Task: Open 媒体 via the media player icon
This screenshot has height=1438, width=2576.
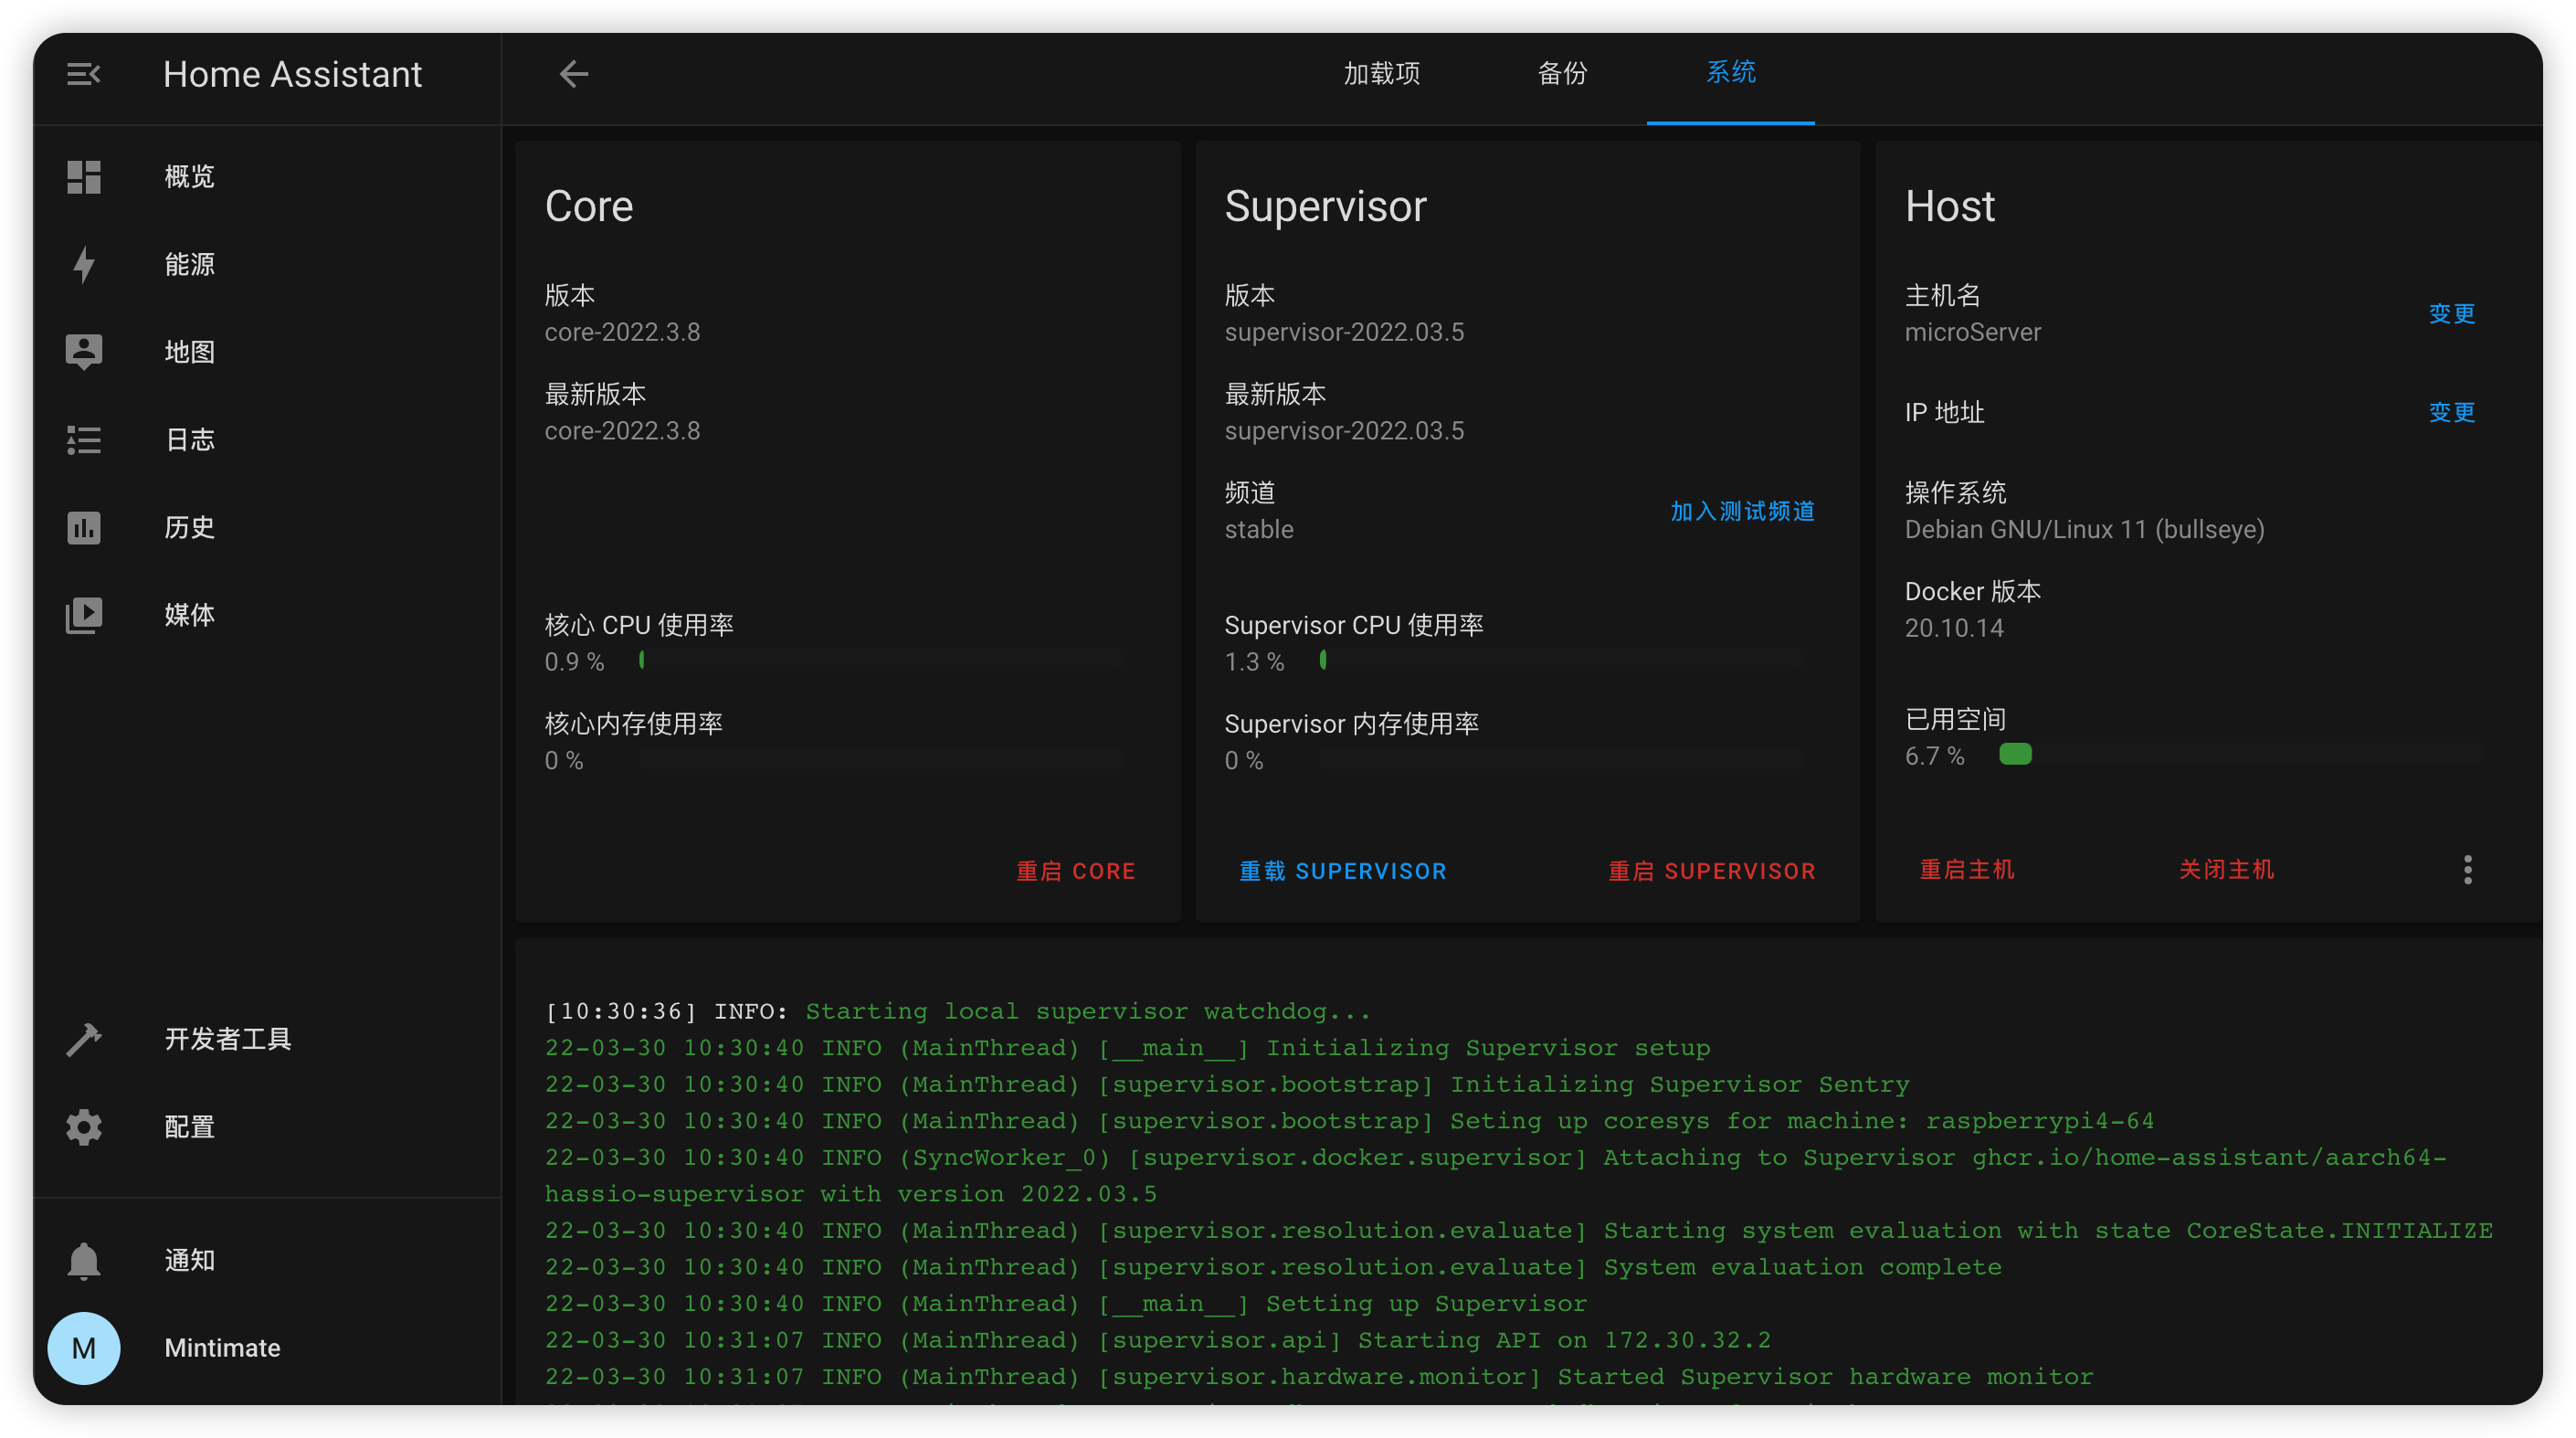Action: coord(84,614)
